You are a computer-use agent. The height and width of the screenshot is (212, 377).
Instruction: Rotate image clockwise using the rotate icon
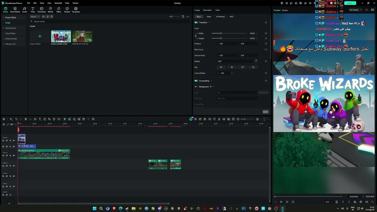tap(242, 67)
